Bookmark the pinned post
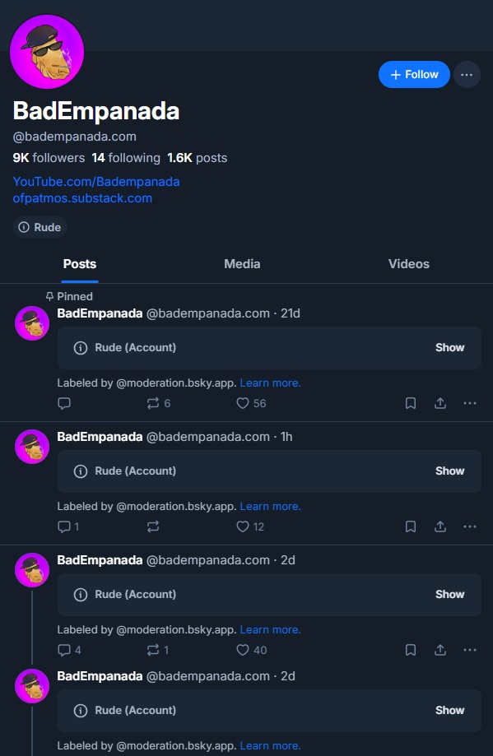Screen dimensions: 493x756 [410, 403]
